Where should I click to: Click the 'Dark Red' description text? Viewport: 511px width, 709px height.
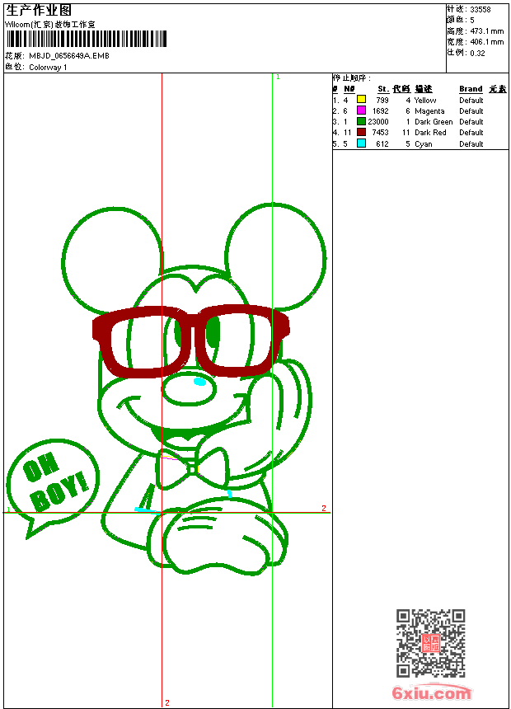coord(430,133)
